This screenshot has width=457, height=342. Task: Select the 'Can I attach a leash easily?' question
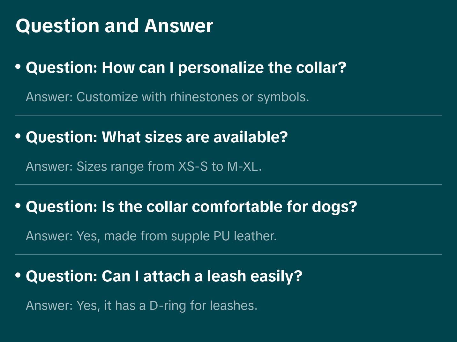coord(164,276)
